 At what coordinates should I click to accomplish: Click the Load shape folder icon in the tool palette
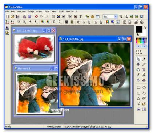pos(144,104)
